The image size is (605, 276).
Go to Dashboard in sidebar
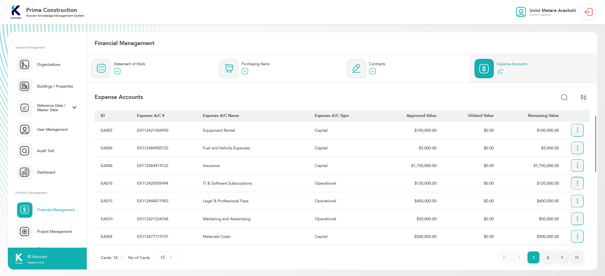pyautogui.click(x=46, y=172)
